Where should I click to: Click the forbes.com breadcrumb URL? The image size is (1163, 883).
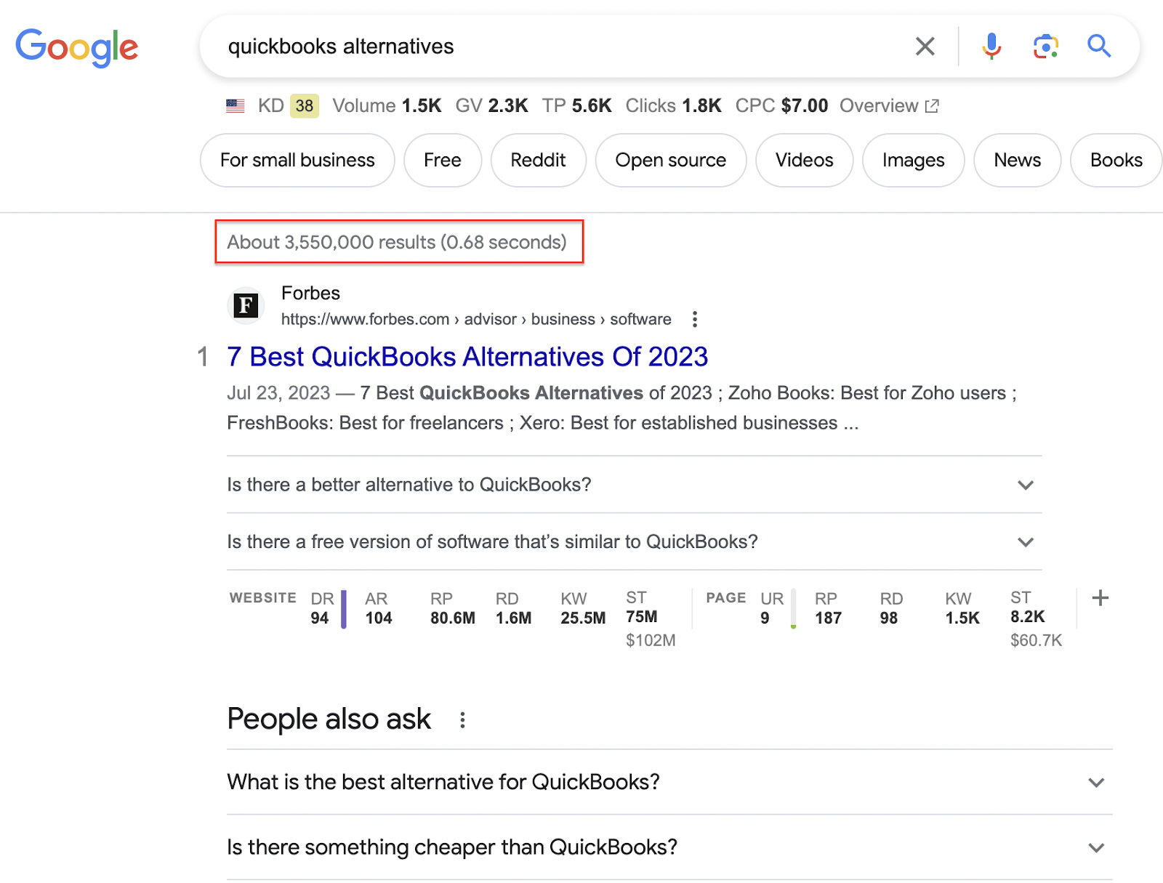click(x=476, y=319)
